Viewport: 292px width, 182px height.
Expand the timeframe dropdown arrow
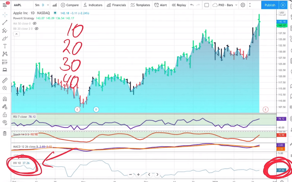pyautogui.click(x=48, y=5)
